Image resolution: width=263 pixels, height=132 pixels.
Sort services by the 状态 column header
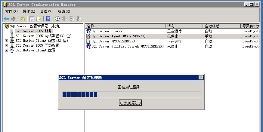184,26
